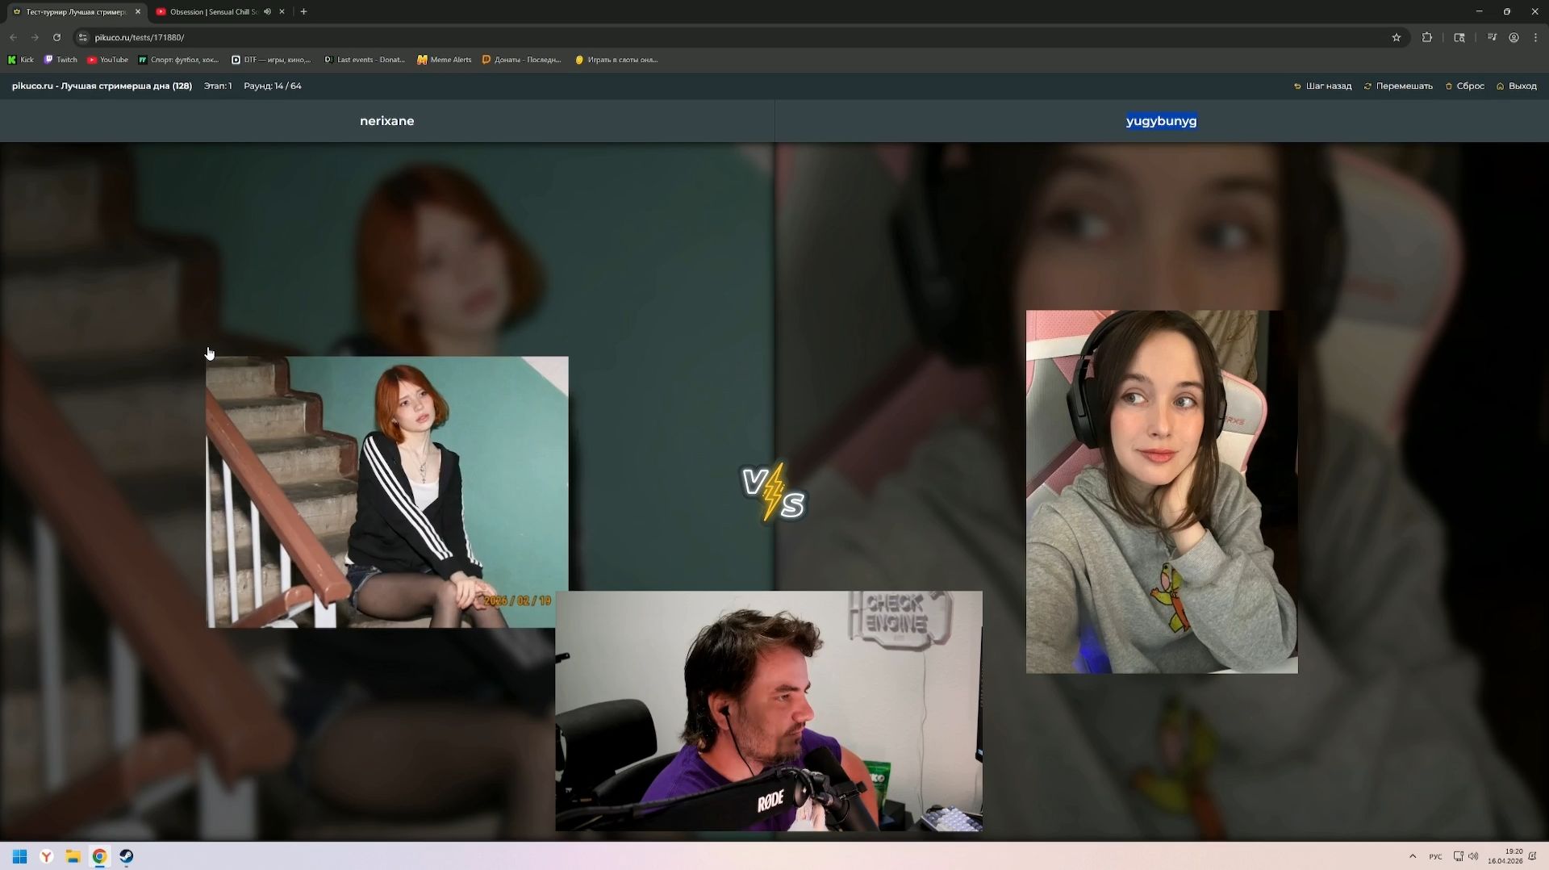The image size is (1549, 870).
Task: Click the 'Раунд: 14 / 64' counter
Action: (273, 86)
